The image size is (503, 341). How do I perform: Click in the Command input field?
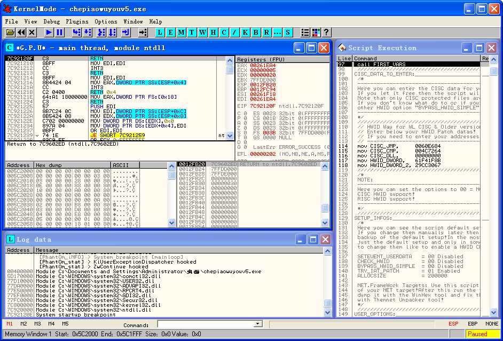point(205,324)
